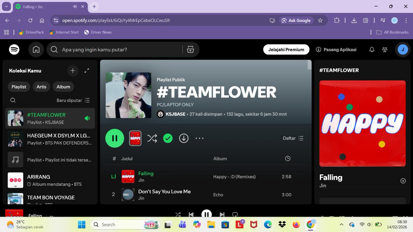Image resolution: width=413 pixels, height=232 pixels.
Task: Click Pasang Aplikasi button
Action: pos(336,50)
